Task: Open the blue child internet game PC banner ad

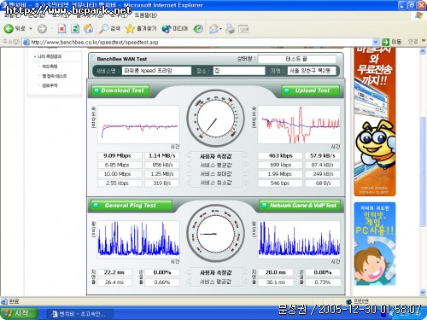Action: (375, 244)
